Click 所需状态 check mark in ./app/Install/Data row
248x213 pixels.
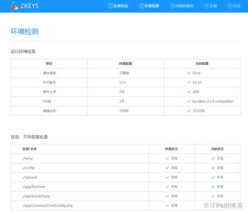pos(167,196)
